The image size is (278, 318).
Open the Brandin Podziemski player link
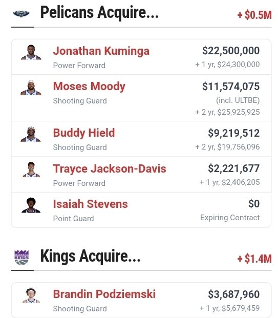(104, 294)
